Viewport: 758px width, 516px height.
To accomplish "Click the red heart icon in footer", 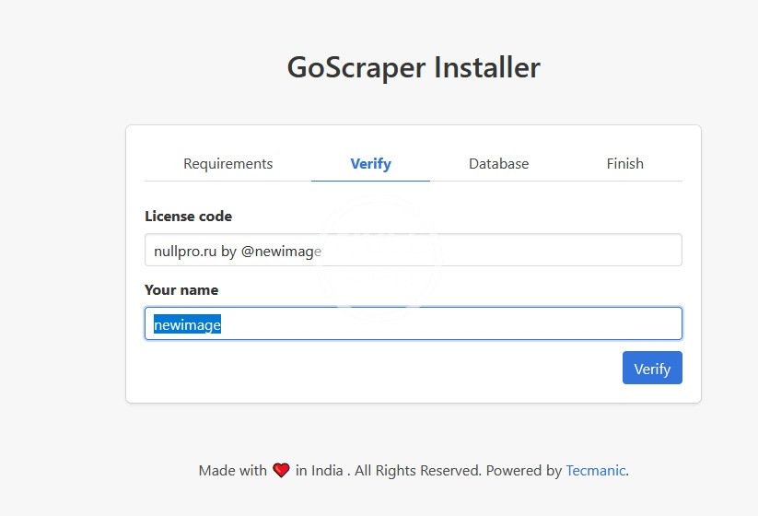I will [x=281, y=471].
